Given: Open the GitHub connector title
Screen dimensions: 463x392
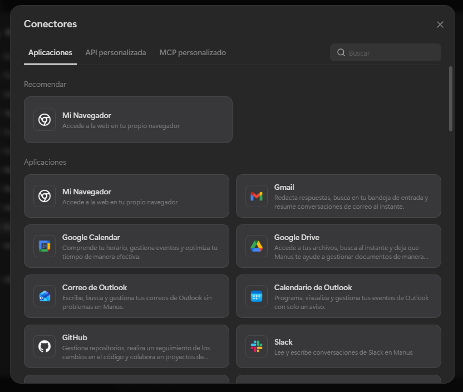Looking at the screenshot, I should (75, 337).
